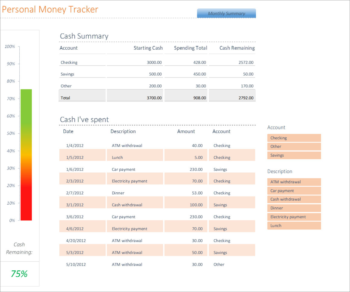Click the Date column header
This screenshot has width=350, height=292.
[68, 131]
